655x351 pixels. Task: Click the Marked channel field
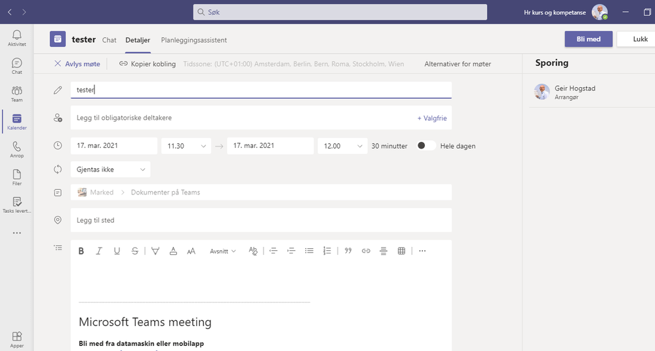(x=261, y=193)
